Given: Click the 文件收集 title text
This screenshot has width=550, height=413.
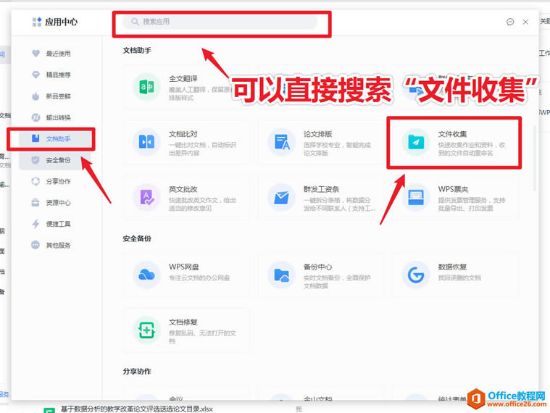Looking at the screenshot, I should coord(452,134).
